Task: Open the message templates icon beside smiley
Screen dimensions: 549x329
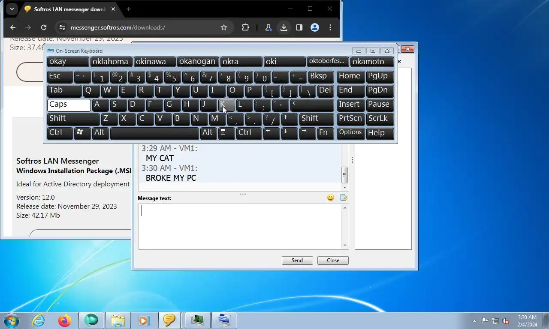Action: [x=343, y=197]
